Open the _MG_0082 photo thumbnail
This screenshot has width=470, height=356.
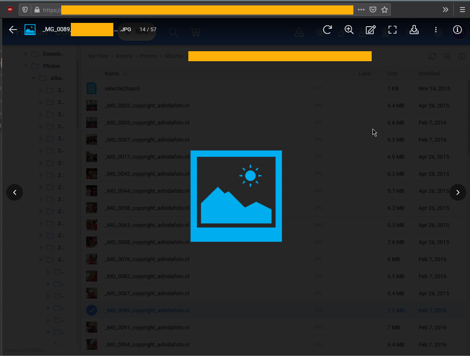[x=91, y=276]
